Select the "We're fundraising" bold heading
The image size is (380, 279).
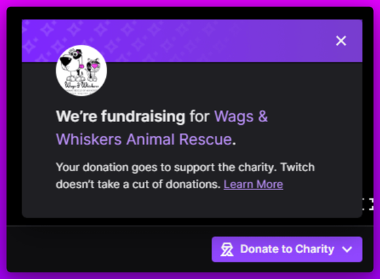(121, 116)
